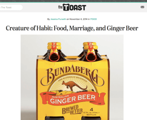Viewport: 147px width, 120px height.
Task: Open author Jessica Furseth's page
Action: coord(58,19)
